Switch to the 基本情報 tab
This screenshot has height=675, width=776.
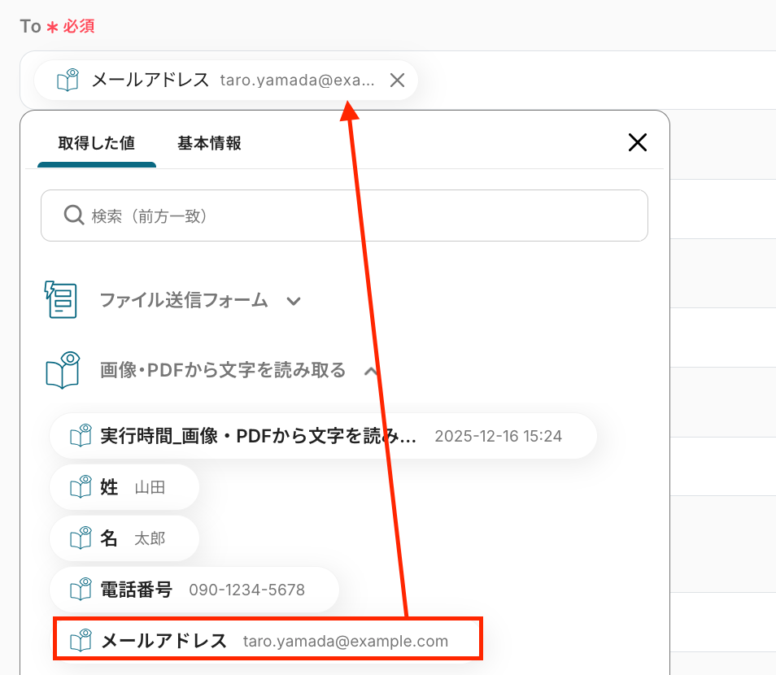[209, 143]
